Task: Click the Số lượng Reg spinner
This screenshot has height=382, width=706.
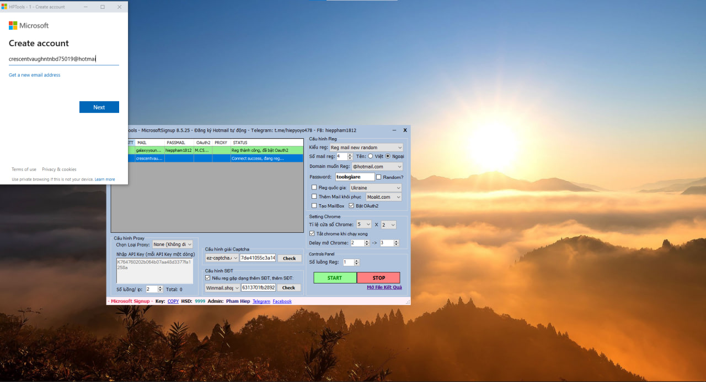Action: click(x=351, y=263)
